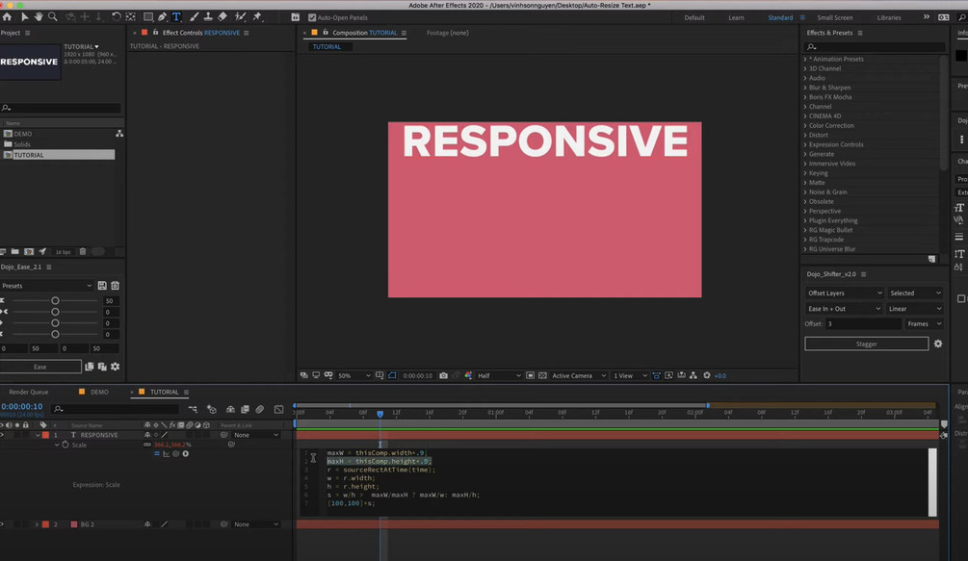Select the Brush tool
This screenshot has width=968, height=561.
[194, 17]
